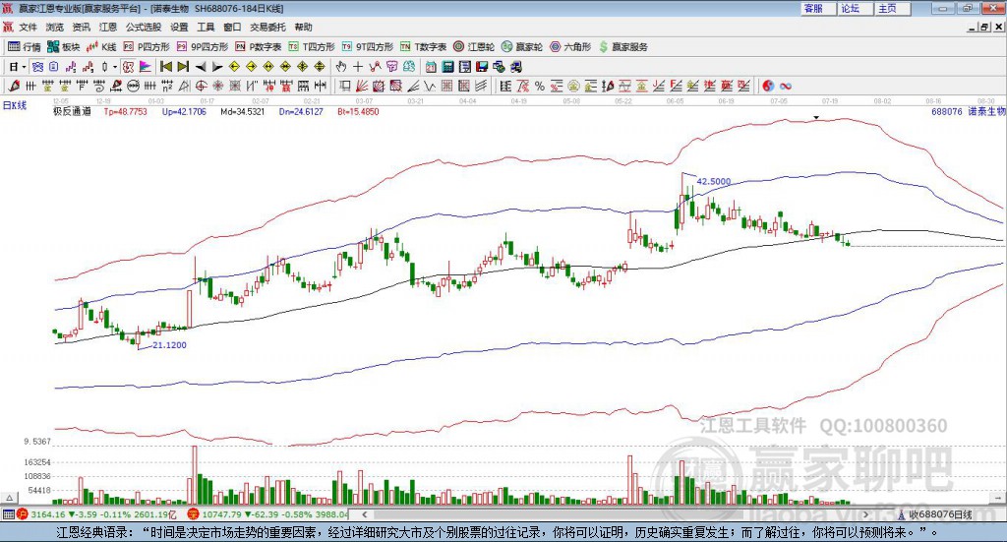Screen dimensions: 1007x542
Task: Click the blue infinity loop icon
Action: tap(786, 86)
